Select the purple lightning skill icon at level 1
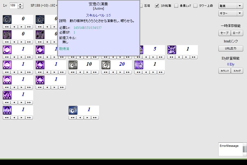This screenshot has height=165, width=247. click(x=172, y=50)
